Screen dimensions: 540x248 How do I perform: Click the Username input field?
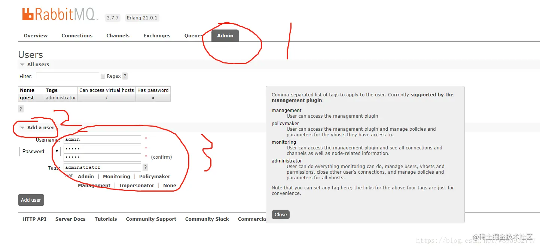102,139
